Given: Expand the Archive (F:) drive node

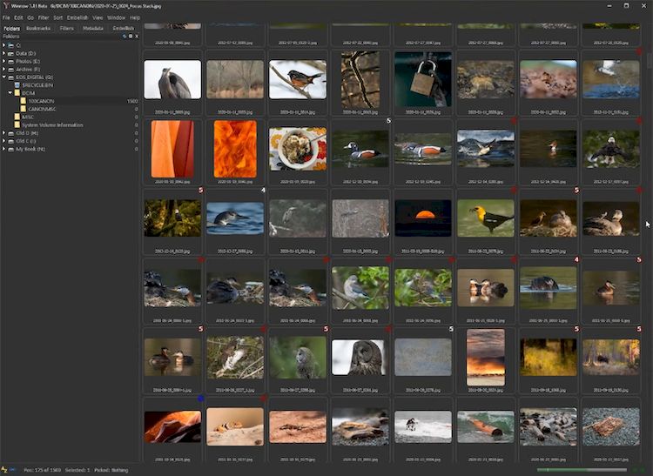Looking at the screenshot, I should click(3, 69).
